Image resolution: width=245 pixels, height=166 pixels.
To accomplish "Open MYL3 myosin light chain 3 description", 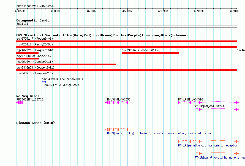I will 159,133.
